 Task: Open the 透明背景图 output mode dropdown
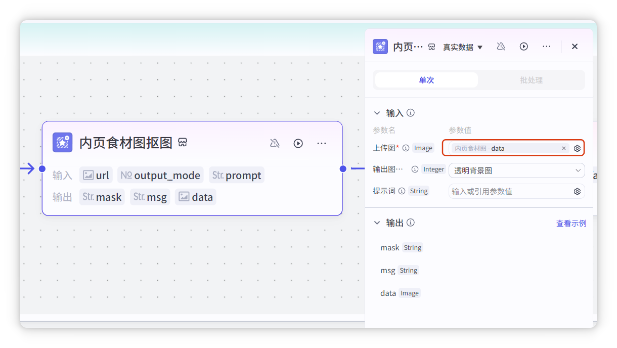tap(516, 170)
